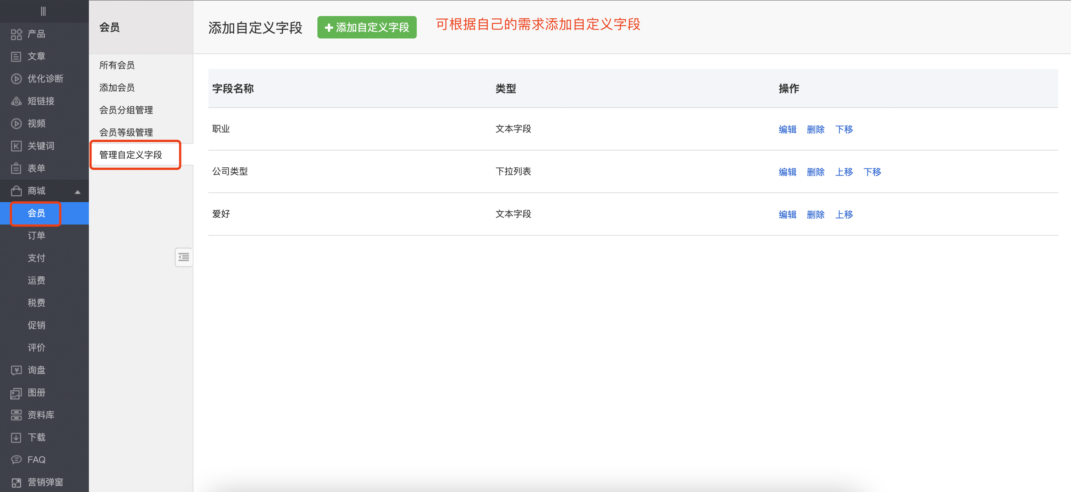The width and height of the screenshot is (1071, 492).
Task: Move 爱好 field up with 上移
Action: pyautogui.click(x=844, y=214)
